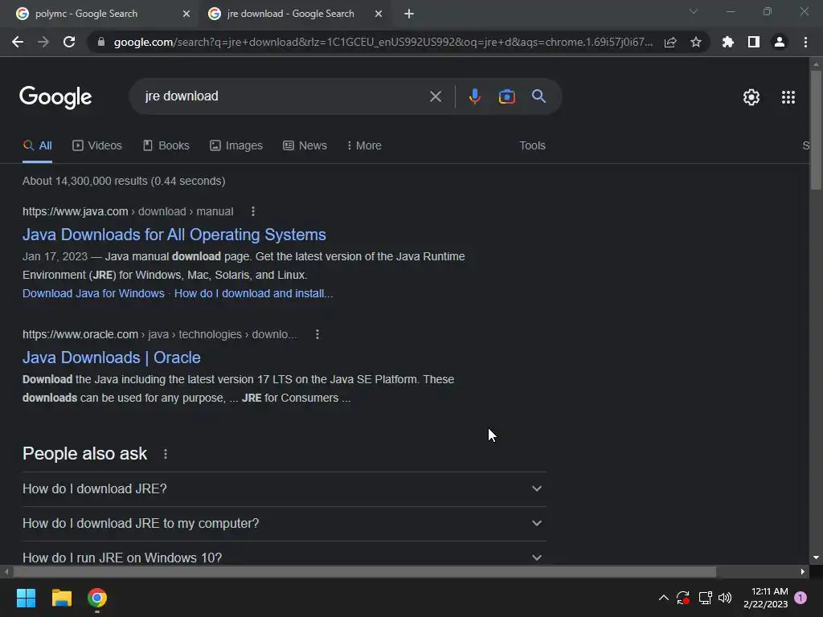The image size is (823, 617).
Task: Close the polymc Google Search tab
Action: [186, 14]
